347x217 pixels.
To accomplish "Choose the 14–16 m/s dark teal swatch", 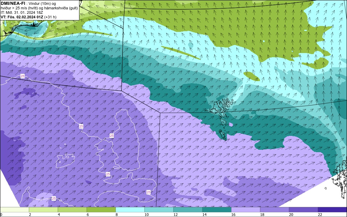I will click(217, 210).
